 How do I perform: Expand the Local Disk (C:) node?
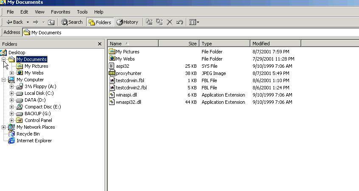12,93
